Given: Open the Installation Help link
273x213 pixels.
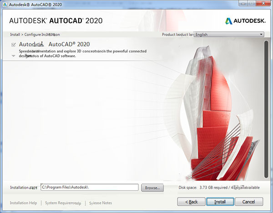Looking at the screenshot, I should (x=23, y=203).
